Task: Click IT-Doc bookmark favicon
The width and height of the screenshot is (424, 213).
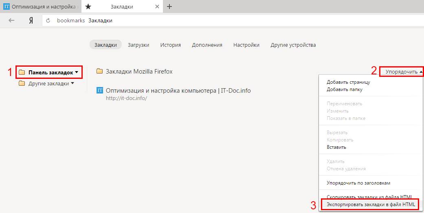Action: coord(100,90)
